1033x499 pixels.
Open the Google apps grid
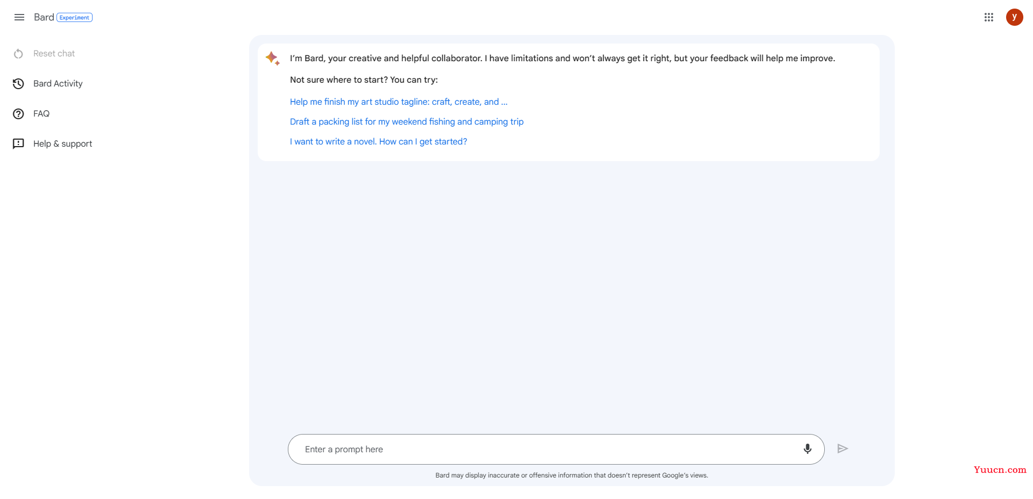[989, 17]
